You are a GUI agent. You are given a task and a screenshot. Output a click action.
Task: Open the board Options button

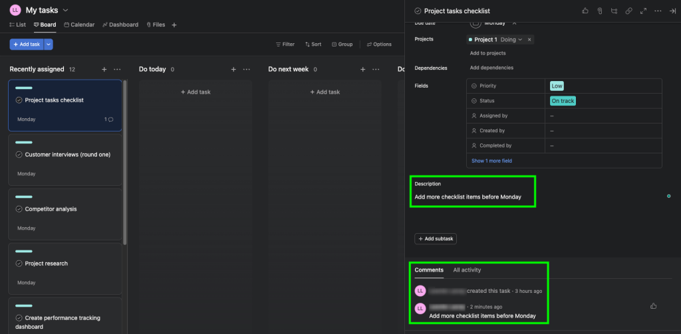click(x=379, y=44)
